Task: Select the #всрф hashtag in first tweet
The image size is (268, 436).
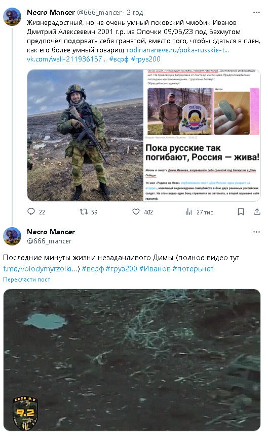Action: click(119, 59)
